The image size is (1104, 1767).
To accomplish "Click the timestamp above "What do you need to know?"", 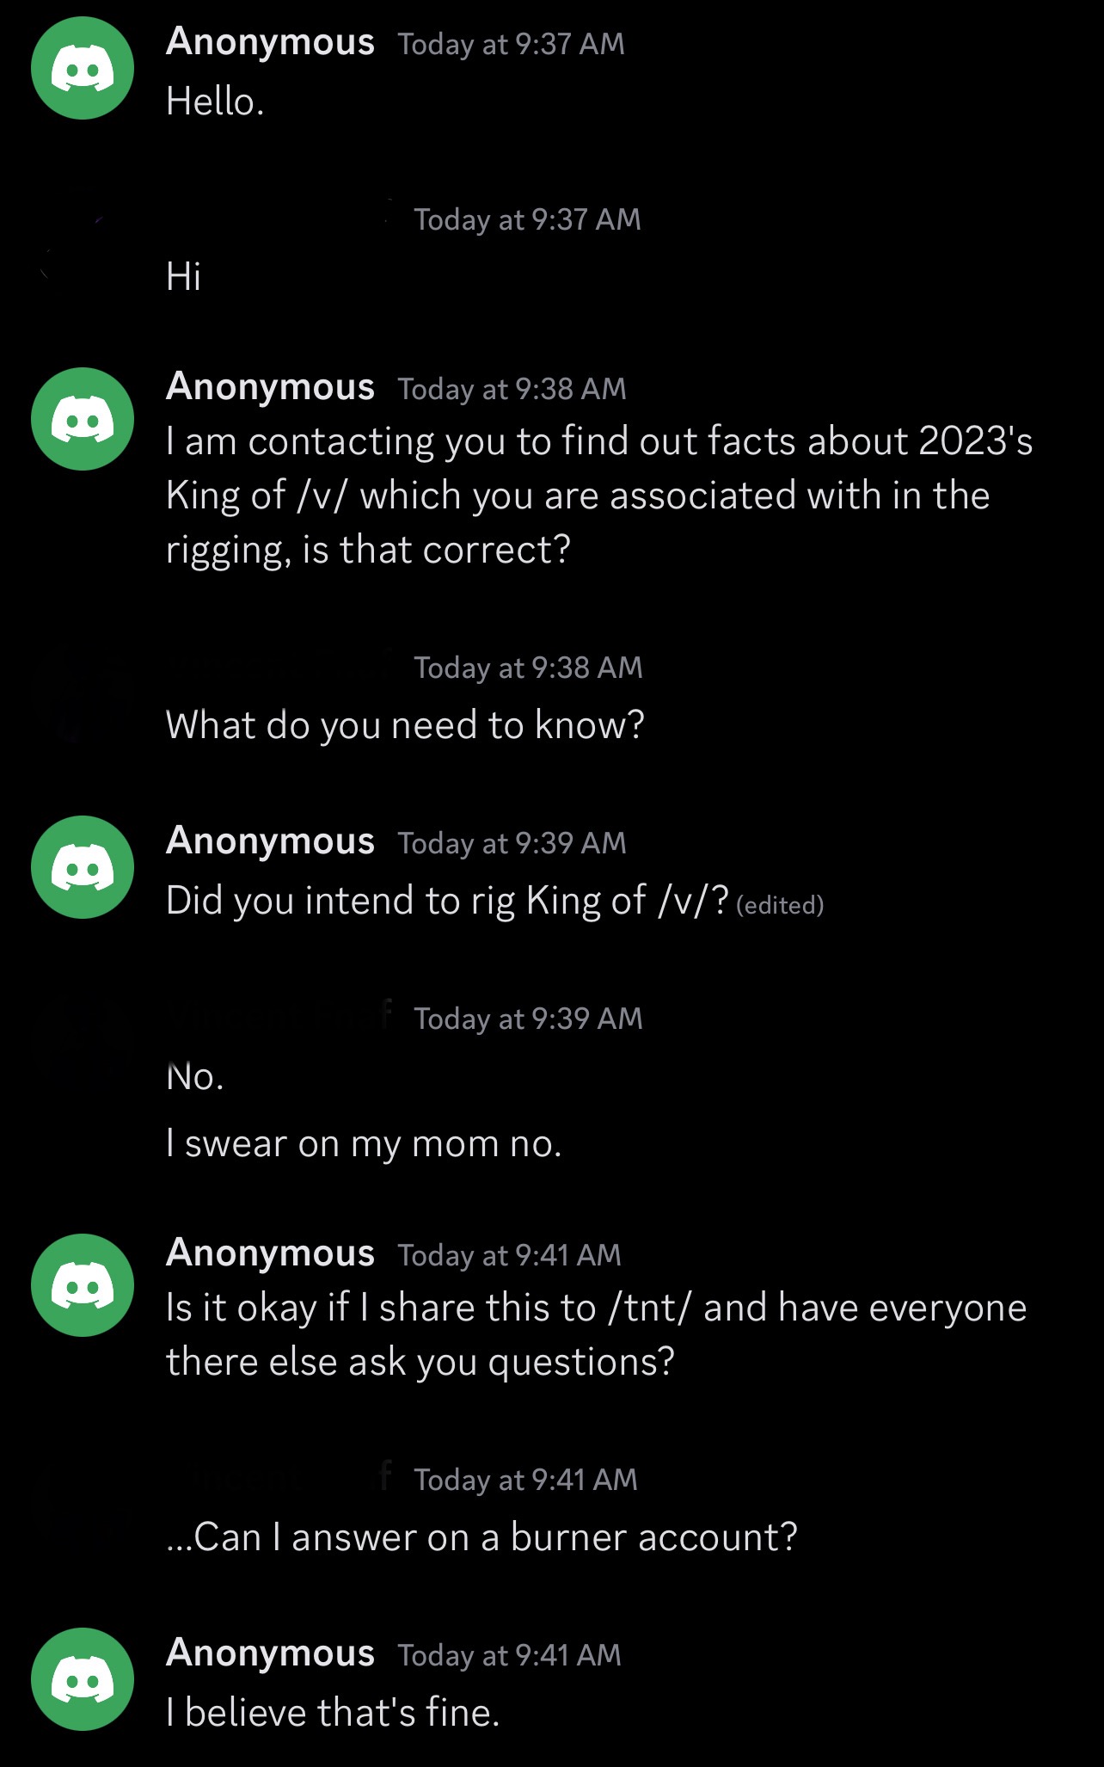I will [528, 668].
